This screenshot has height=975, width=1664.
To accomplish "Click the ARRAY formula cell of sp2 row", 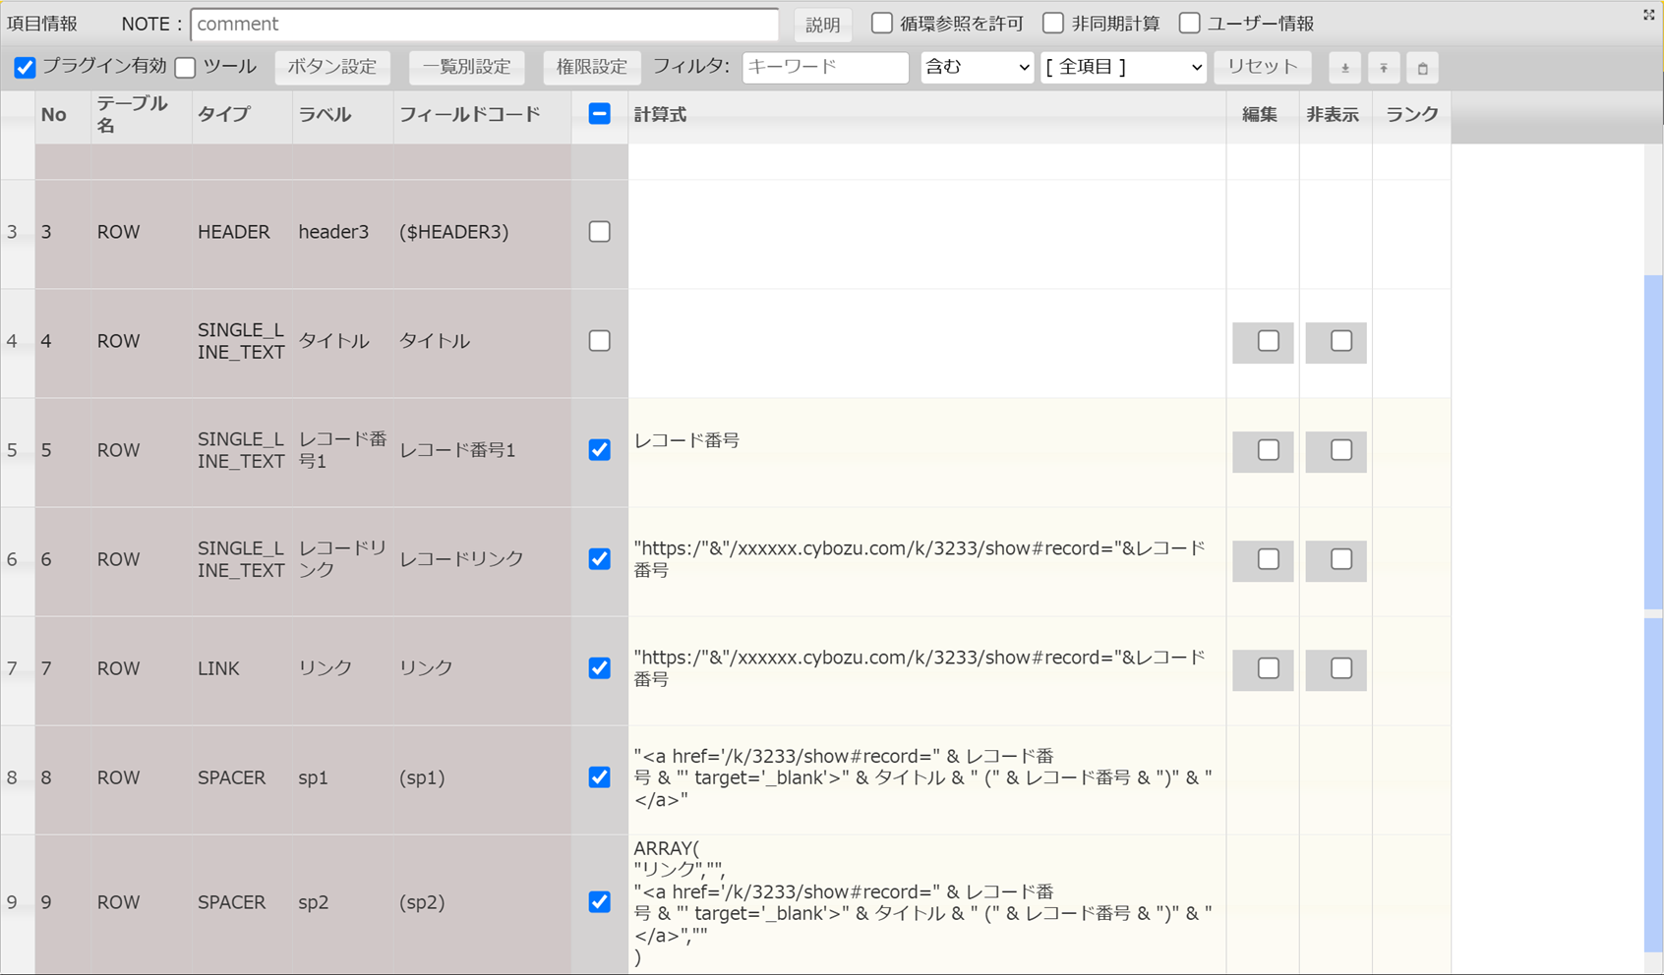I will (x=926, y=903).
